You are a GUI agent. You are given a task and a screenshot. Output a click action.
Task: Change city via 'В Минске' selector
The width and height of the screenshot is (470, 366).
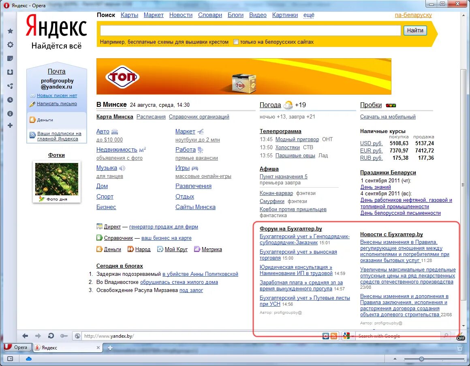pyautogui.click(x=111, y=105)
